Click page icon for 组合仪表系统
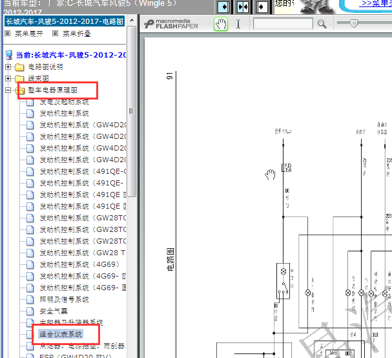 click(30, 334)
